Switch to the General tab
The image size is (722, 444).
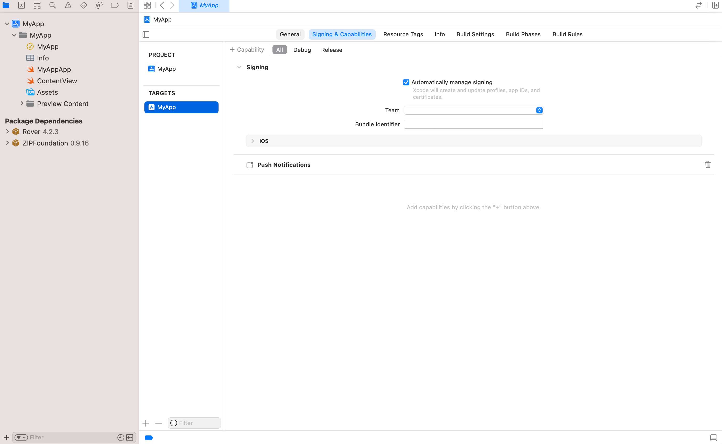[290, 34]
